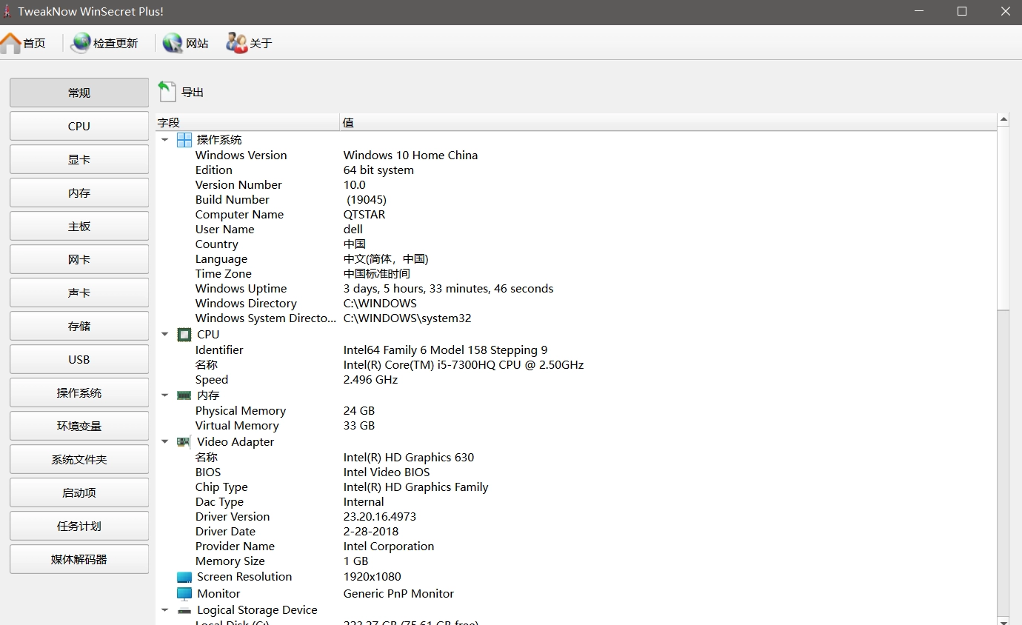This screenshot has width=1022, height=625.
Task: Click the export arrow page icon
Action: click(x=167, y=92)
